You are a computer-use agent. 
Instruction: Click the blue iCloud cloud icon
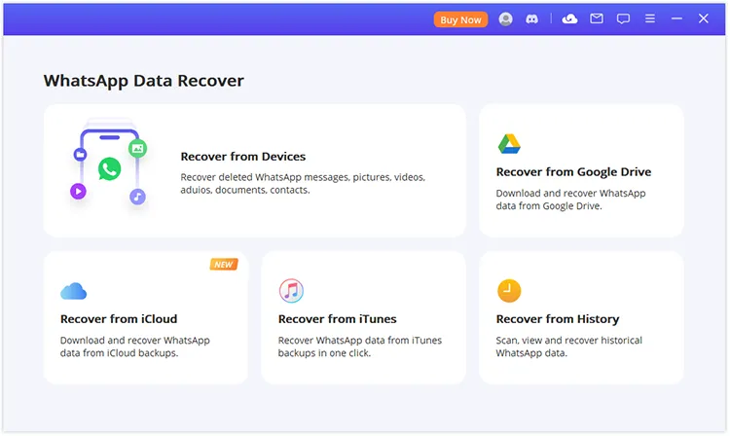tap(73, 291)
